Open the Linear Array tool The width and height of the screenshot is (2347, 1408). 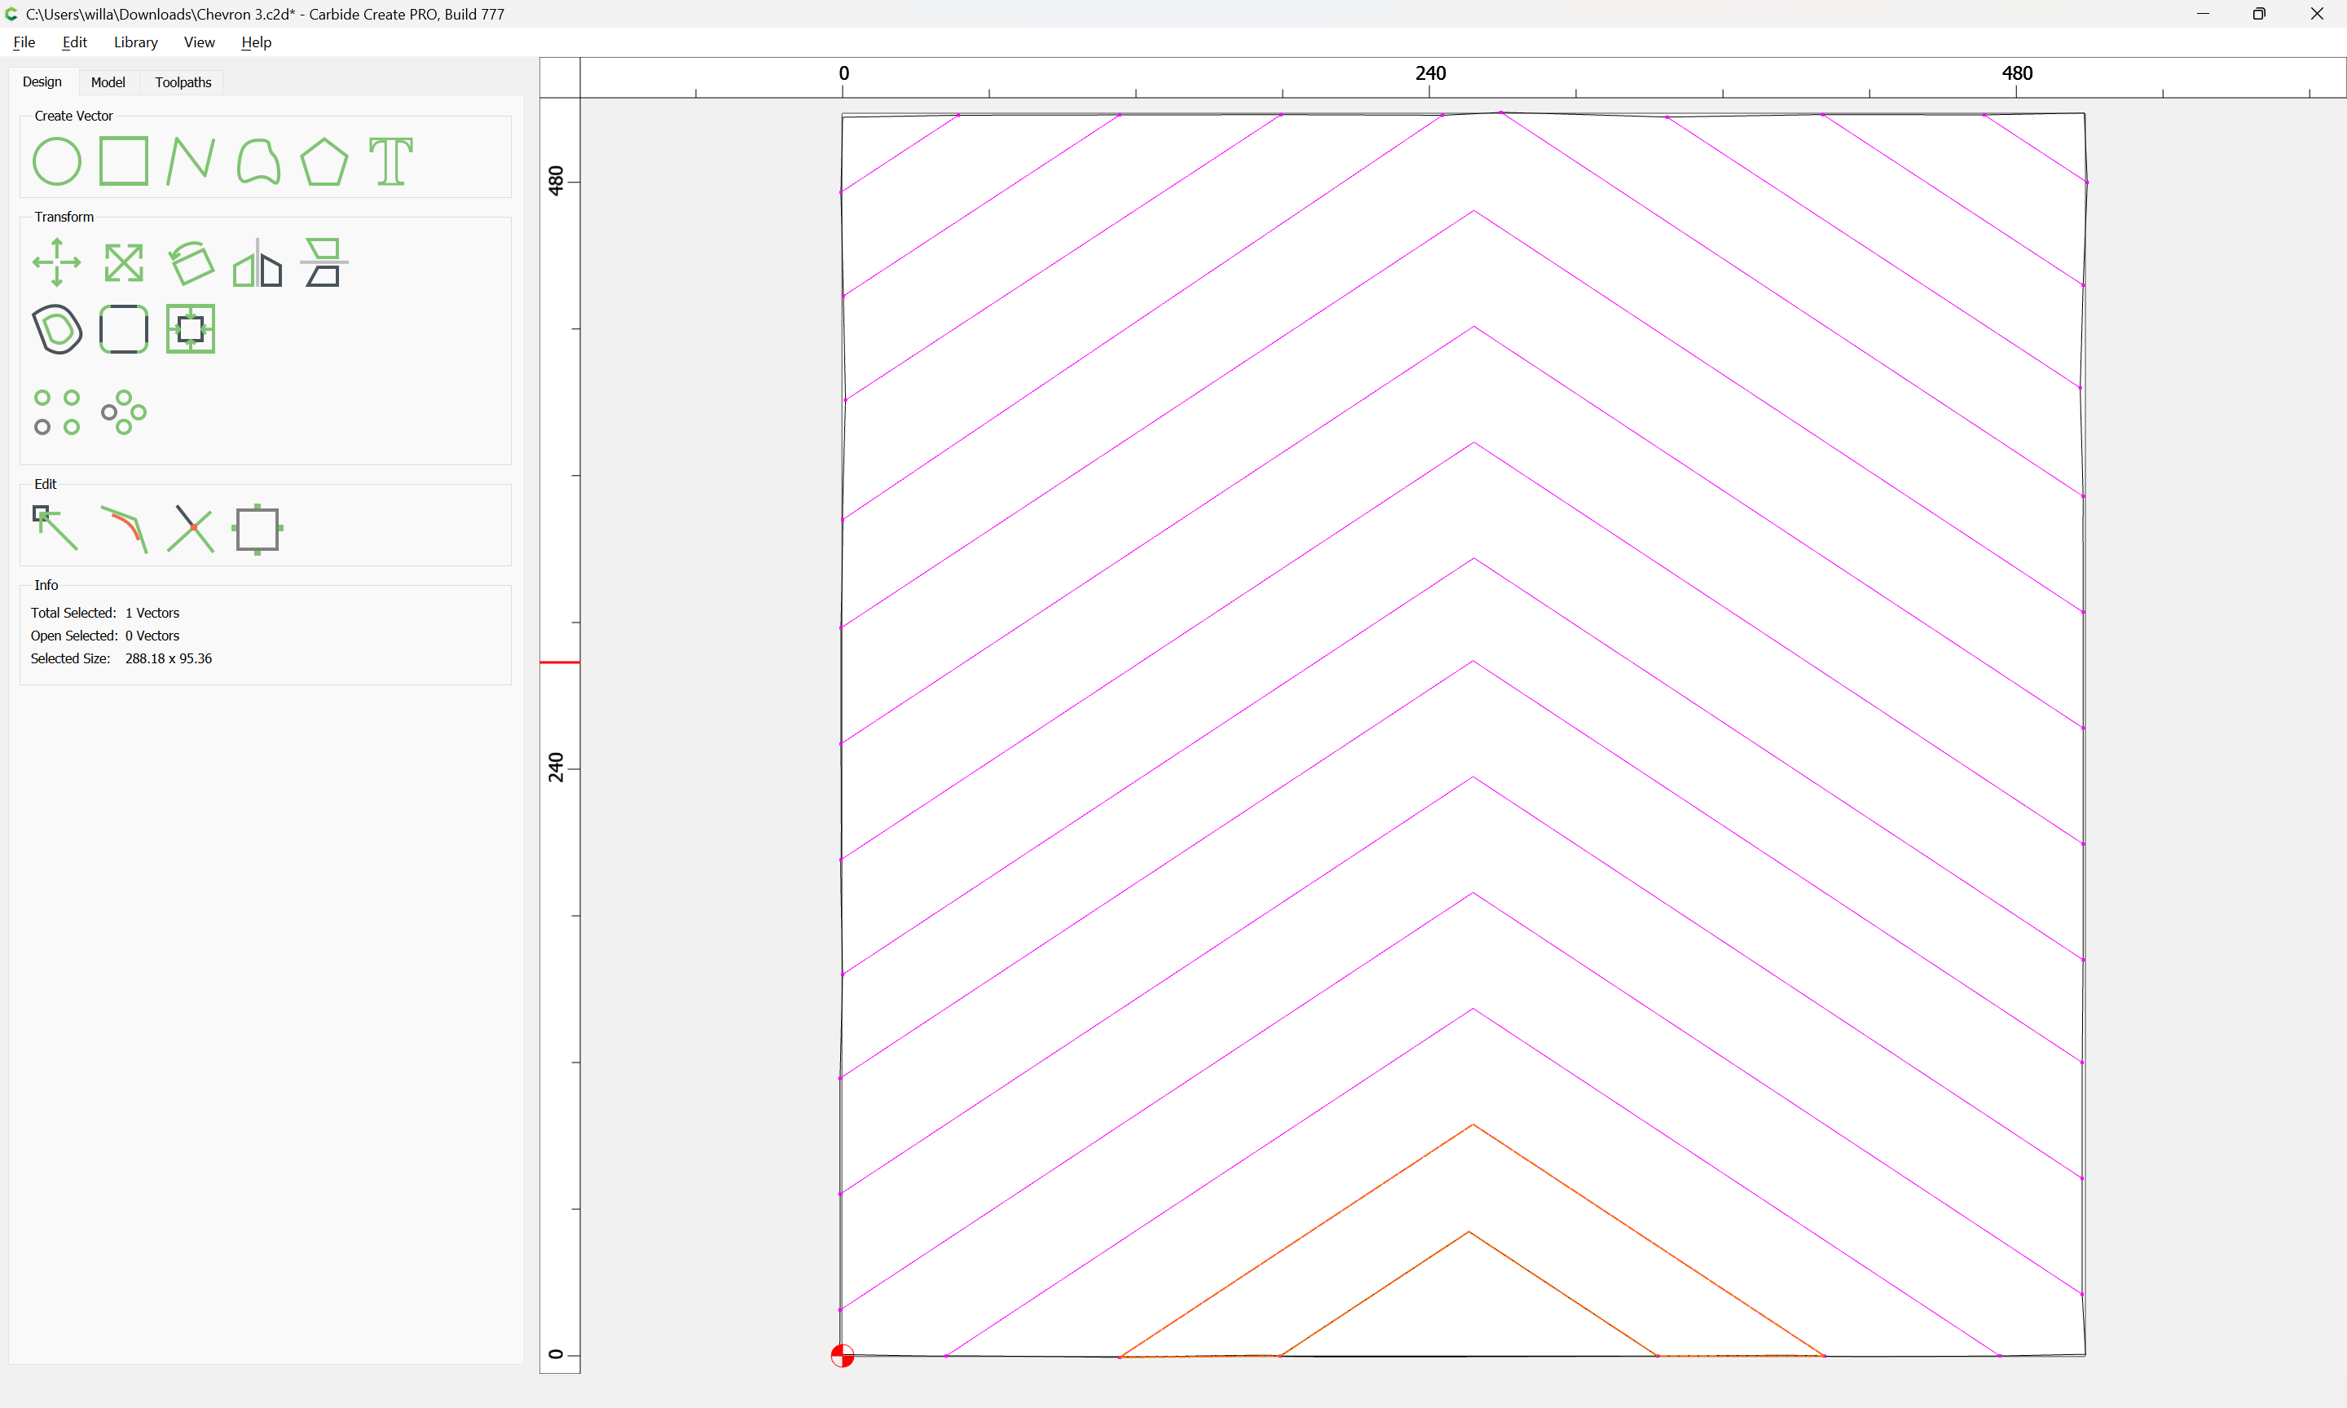[57, 413]
